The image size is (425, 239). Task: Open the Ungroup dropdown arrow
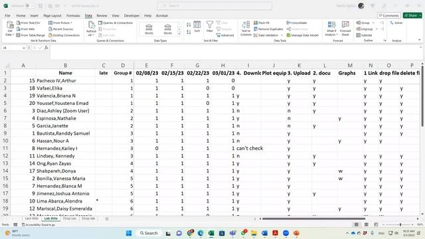tap(377, 29)
